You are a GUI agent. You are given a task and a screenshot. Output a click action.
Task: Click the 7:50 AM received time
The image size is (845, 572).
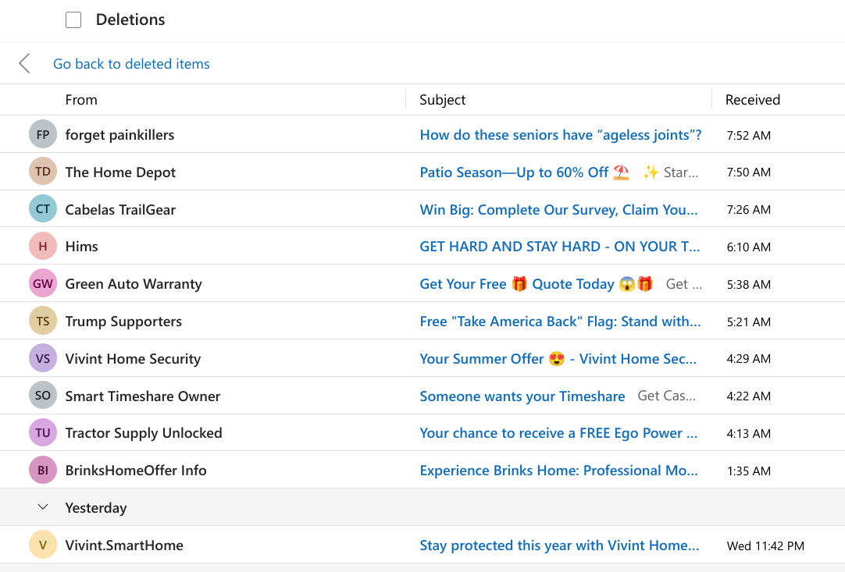tap(748, 172)
